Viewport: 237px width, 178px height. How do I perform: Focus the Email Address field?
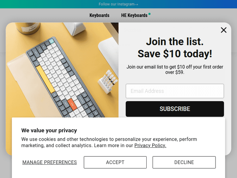[x=175, y=91]
